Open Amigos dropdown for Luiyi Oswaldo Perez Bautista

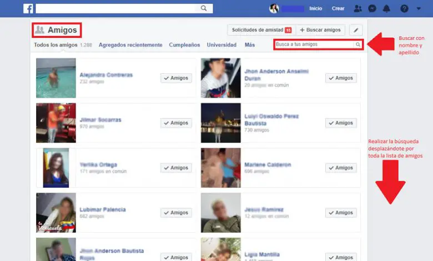[x=341, y=123]
